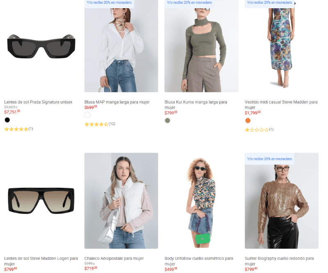Viewport: 328px width, 273px height.
Task: Select orange swatch for Steve Madden dress
Action: point(248,120)
